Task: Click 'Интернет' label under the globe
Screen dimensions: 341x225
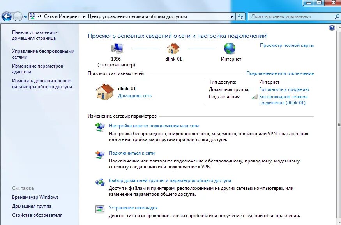Action: click(231, 59)
